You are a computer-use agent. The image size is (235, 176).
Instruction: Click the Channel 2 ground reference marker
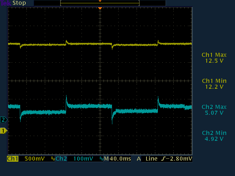(x=4, y=120)
